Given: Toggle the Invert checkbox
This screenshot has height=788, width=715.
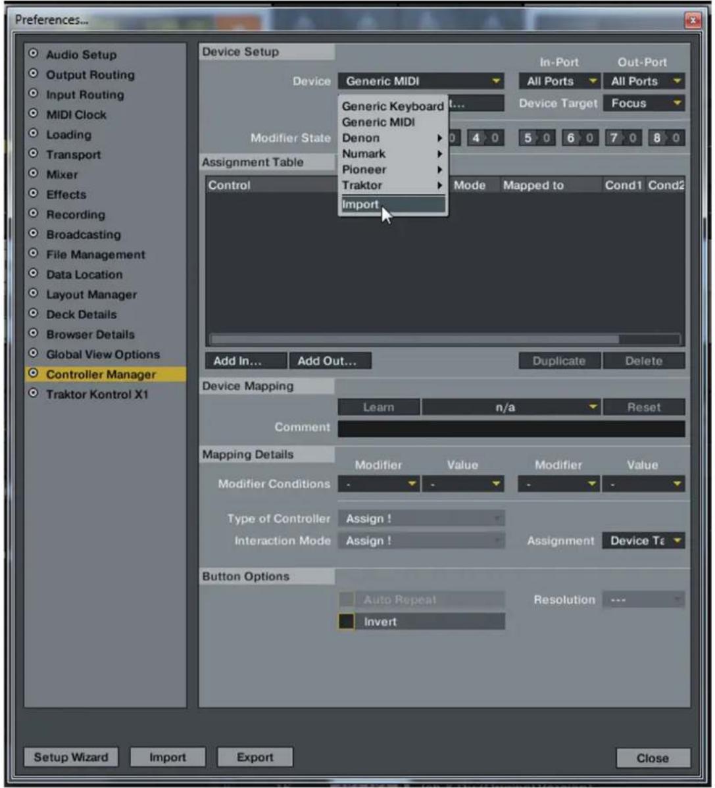Looking at the screenshot, I should coord(347,622).
